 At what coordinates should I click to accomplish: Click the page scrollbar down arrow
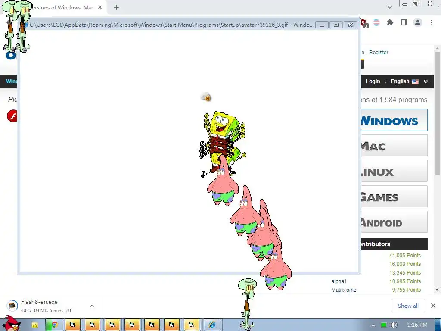click(437, 290)
